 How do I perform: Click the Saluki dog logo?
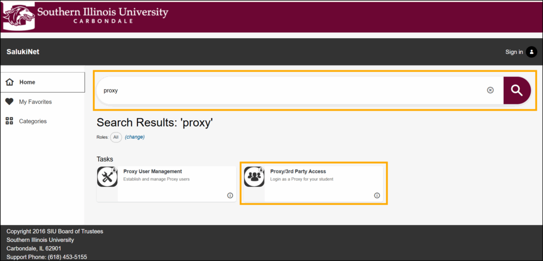tap(19, 15)
